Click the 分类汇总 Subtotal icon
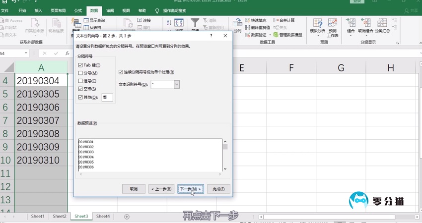The width and height of the screenshot is (422, 223). [382, 26]
